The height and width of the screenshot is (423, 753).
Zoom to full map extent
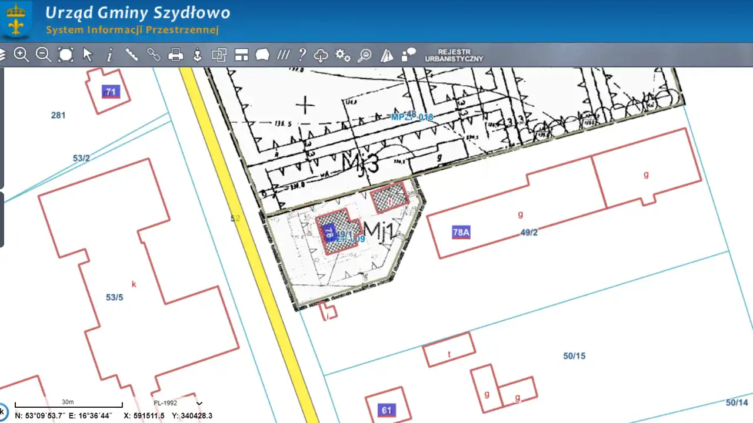click(x=66, y=55)
